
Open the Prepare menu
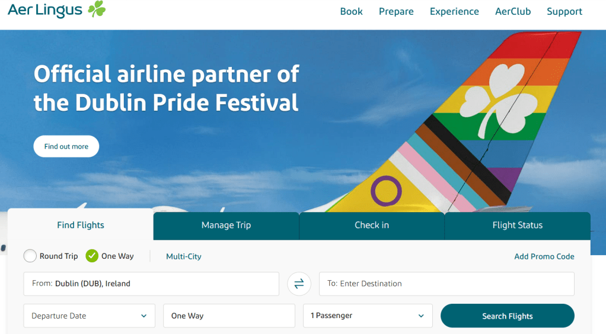[x=396, y=11]
